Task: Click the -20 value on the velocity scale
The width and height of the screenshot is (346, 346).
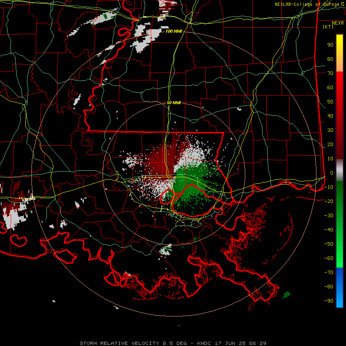Action: pos(329,201)
